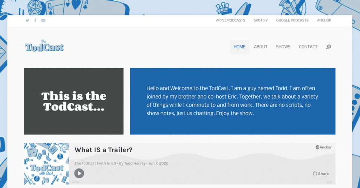Navigate to the Contact page

click(x=308, y=47)
